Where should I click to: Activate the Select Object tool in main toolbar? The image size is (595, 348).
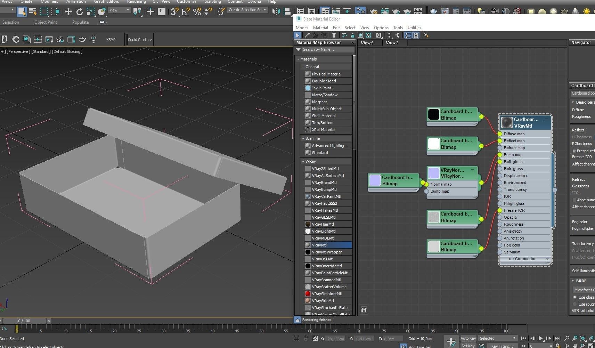pos(22,11)
